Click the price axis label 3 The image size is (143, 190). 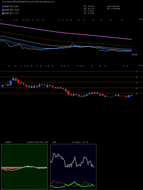[137, 94]
